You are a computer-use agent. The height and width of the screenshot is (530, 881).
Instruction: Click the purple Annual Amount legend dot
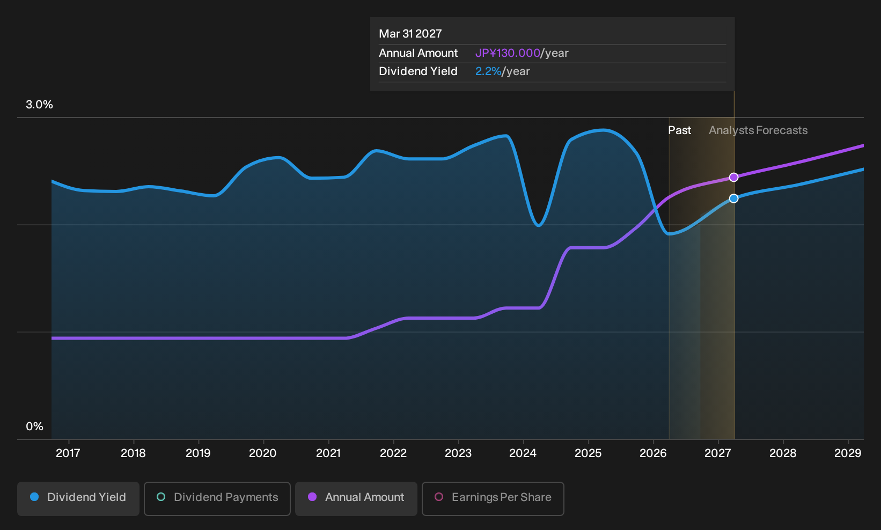312,497
